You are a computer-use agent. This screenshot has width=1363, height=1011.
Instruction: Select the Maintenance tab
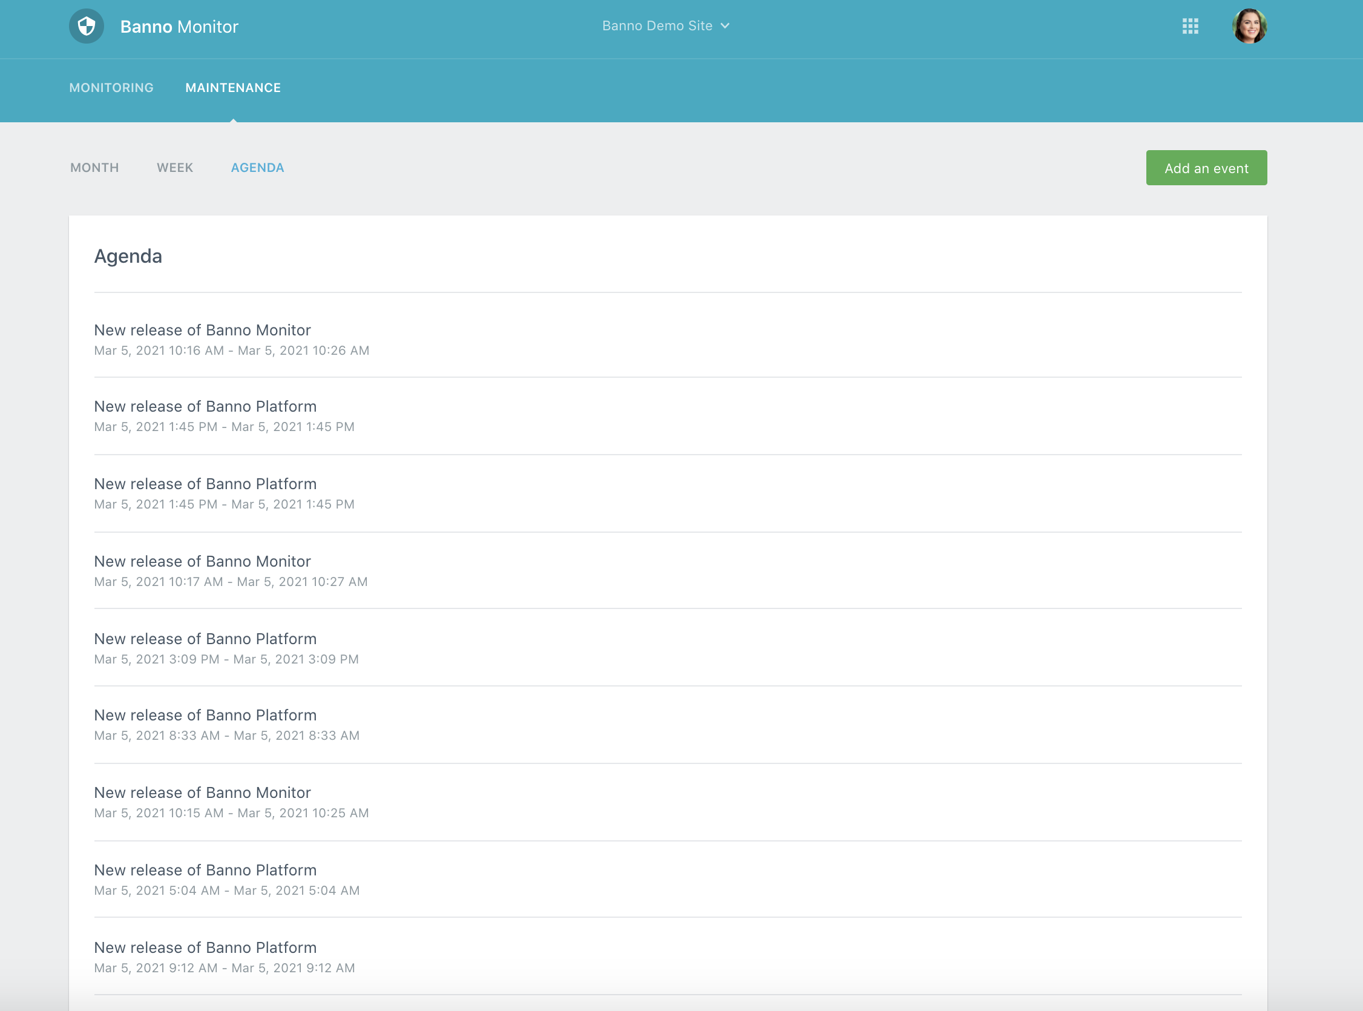tap(233, 88)
